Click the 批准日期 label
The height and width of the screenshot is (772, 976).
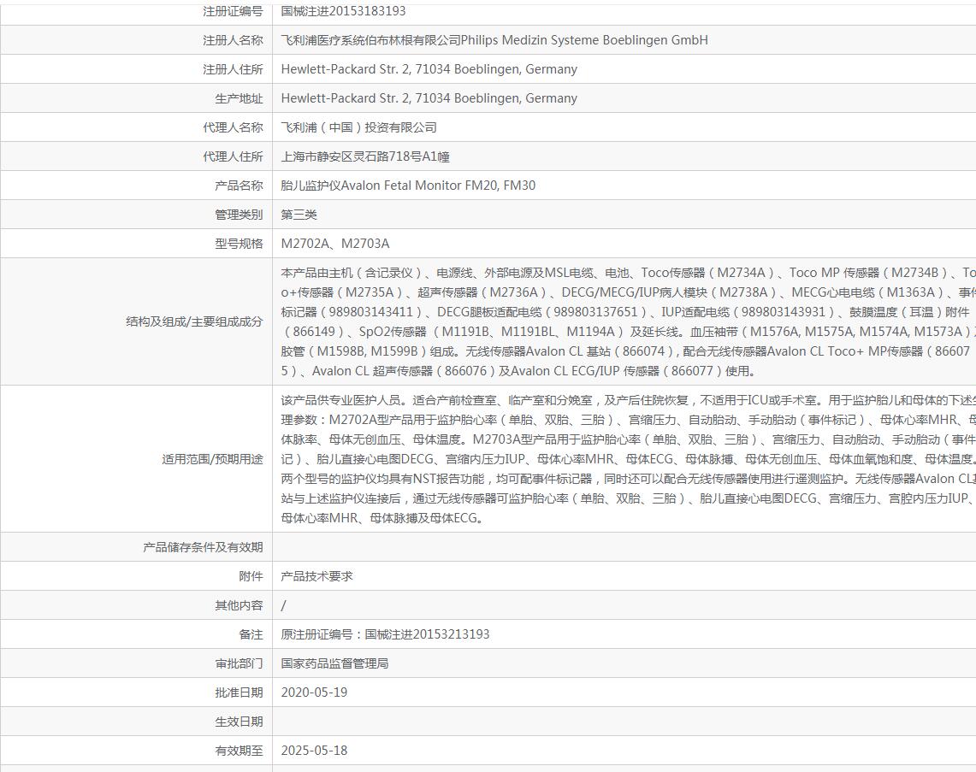239,692
